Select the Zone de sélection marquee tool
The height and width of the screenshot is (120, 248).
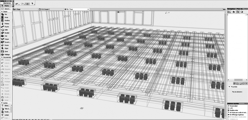coord(6,9)
